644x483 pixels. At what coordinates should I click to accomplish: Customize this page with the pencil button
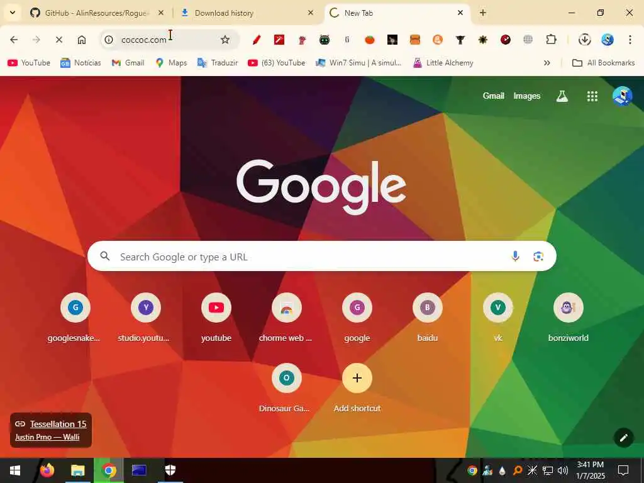pyautogui.click(x=623, y=438)
